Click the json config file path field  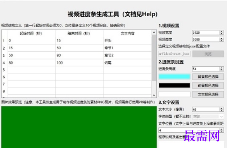[174, 54]
